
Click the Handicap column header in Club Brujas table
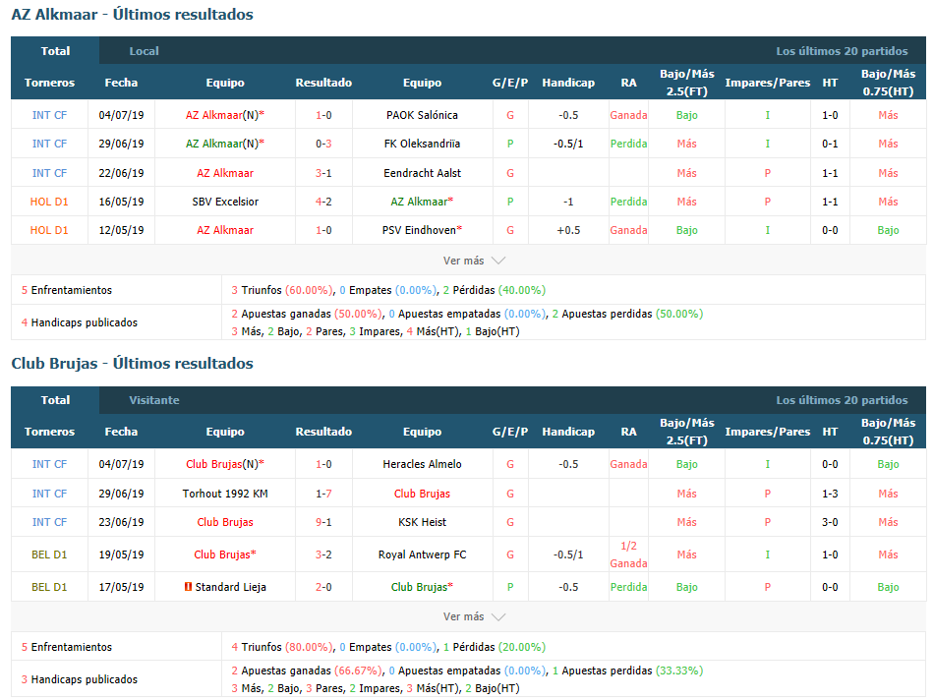click(568, 432)
